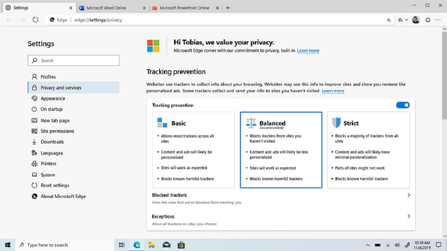Open the Mail app from the taskbar
The height and width of the screenshot is (251, 447).
(166, 245)
